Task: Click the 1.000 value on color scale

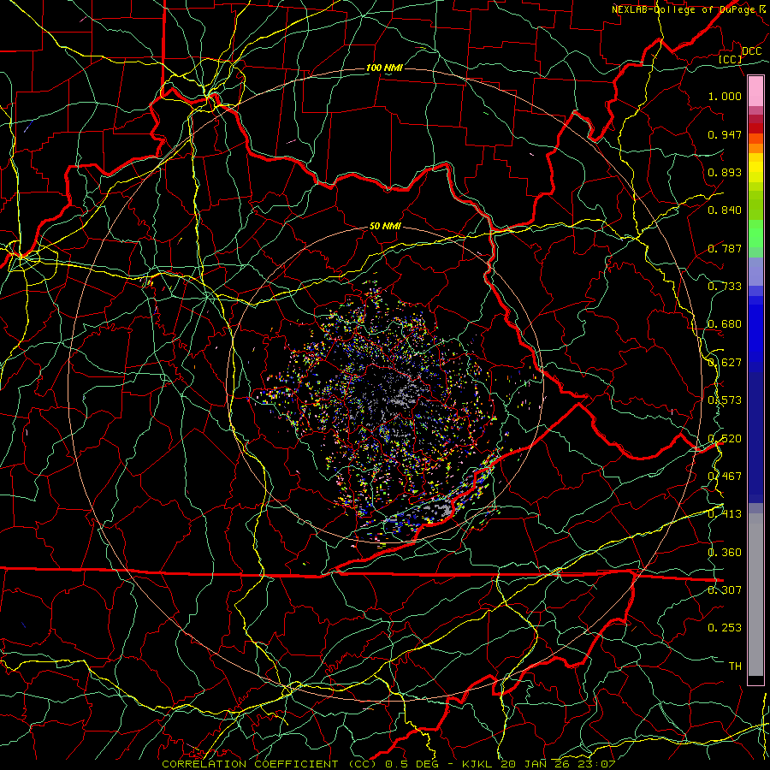Action: [x=725, y=96]
